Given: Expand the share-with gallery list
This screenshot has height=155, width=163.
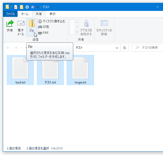Looking at the screenshot, I should point(77,32).
